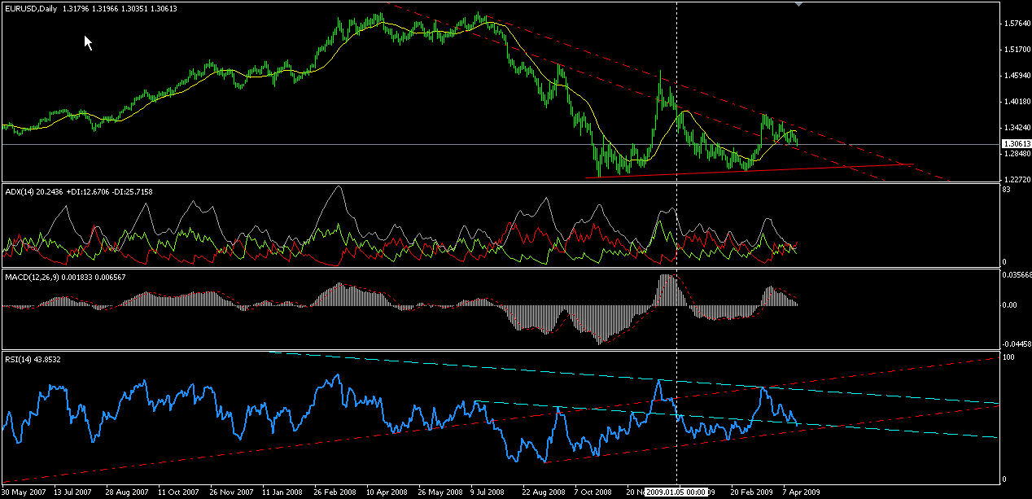Click the chart shift triangle marker at top
1032x499 pixels.
point(798,4)
